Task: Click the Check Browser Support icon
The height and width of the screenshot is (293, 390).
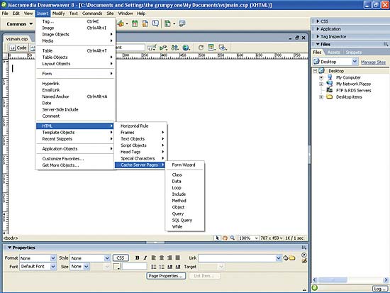Action: pos(152,48)
